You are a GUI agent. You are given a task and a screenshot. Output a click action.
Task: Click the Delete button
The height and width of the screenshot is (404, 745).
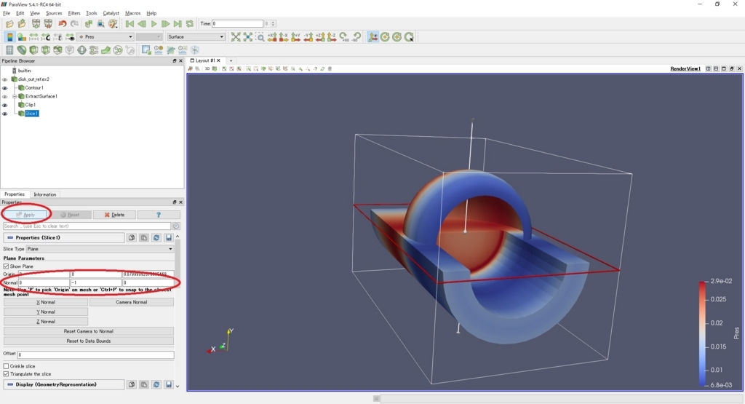coord(114,215)
